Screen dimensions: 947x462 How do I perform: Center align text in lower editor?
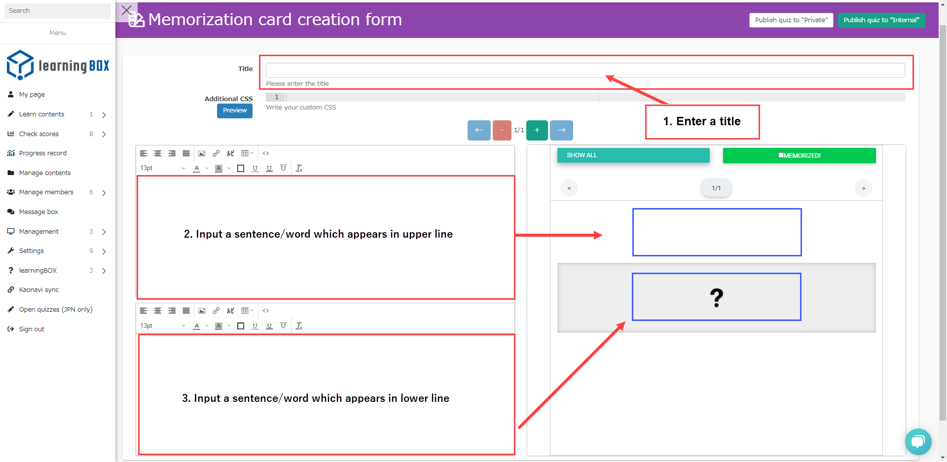(x=158, y=311)
